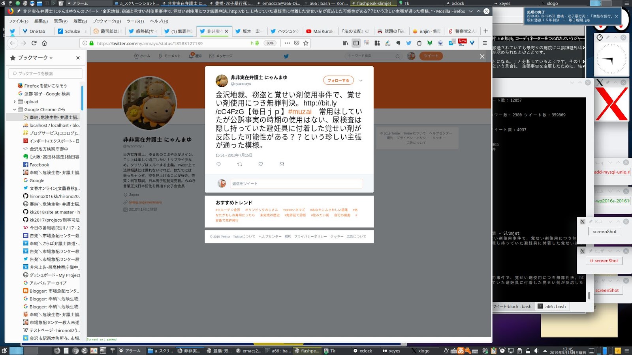
Task: Expand the upload bookmarks folder
Action: pyautogui.click(x=15, y=101)
